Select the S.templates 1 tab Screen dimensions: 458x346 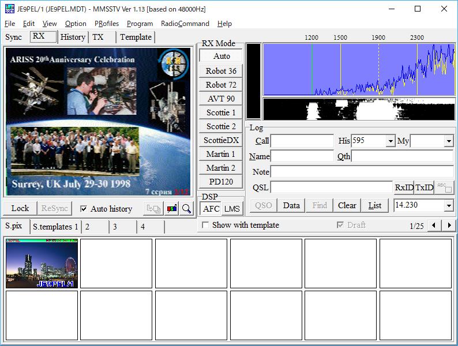[x=55, y=227]
